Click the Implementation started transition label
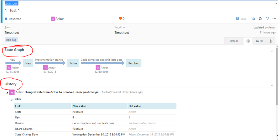 pyautogui.click(x=49, y=60)
